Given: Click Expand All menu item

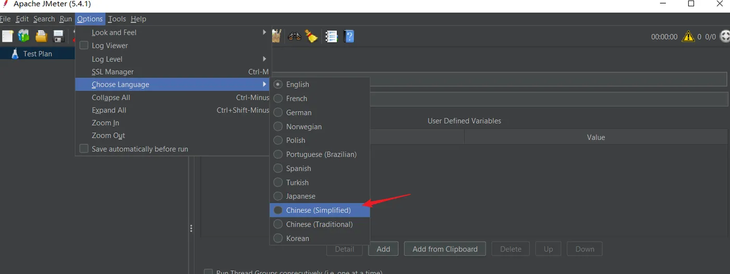Looking at the screenshot, I should (173, 110).
